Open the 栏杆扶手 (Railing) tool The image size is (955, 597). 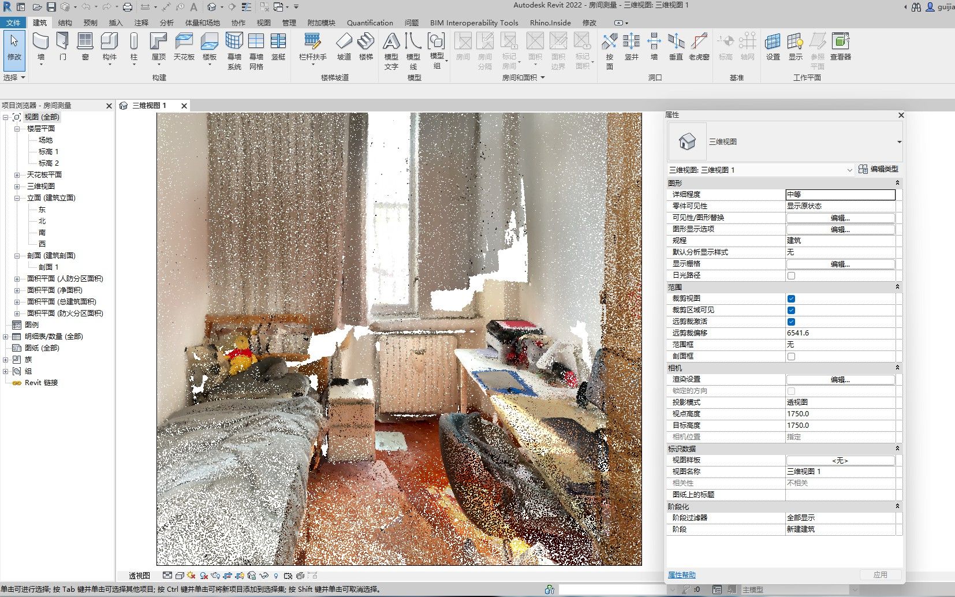[312, 45]
